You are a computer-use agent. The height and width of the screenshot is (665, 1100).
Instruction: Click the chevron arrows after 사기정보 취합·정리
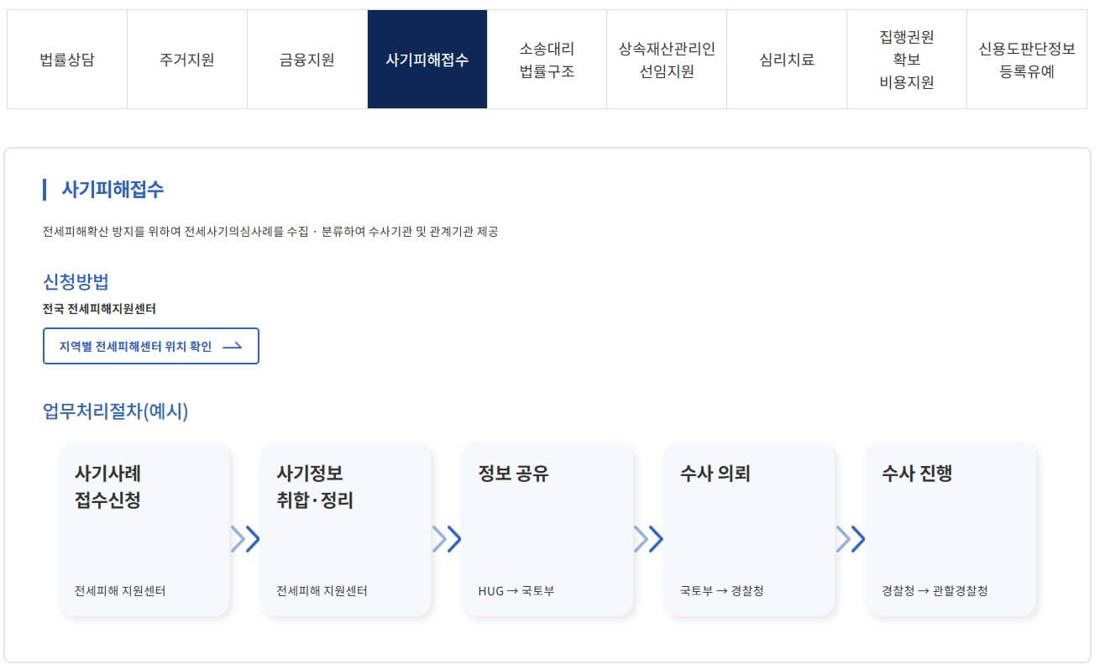[x=449, y=540]
